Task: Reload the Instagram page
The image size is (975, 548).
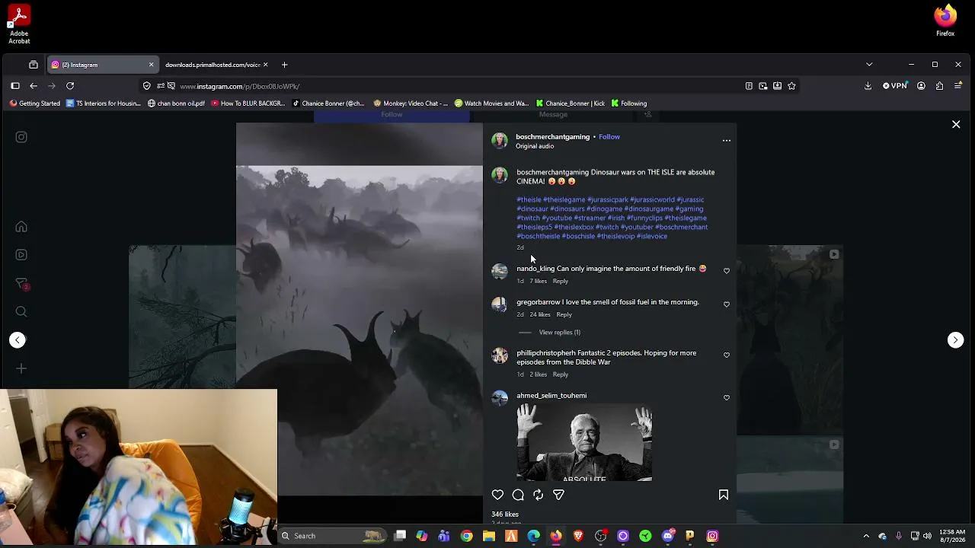Action: [x=70, y=86]
